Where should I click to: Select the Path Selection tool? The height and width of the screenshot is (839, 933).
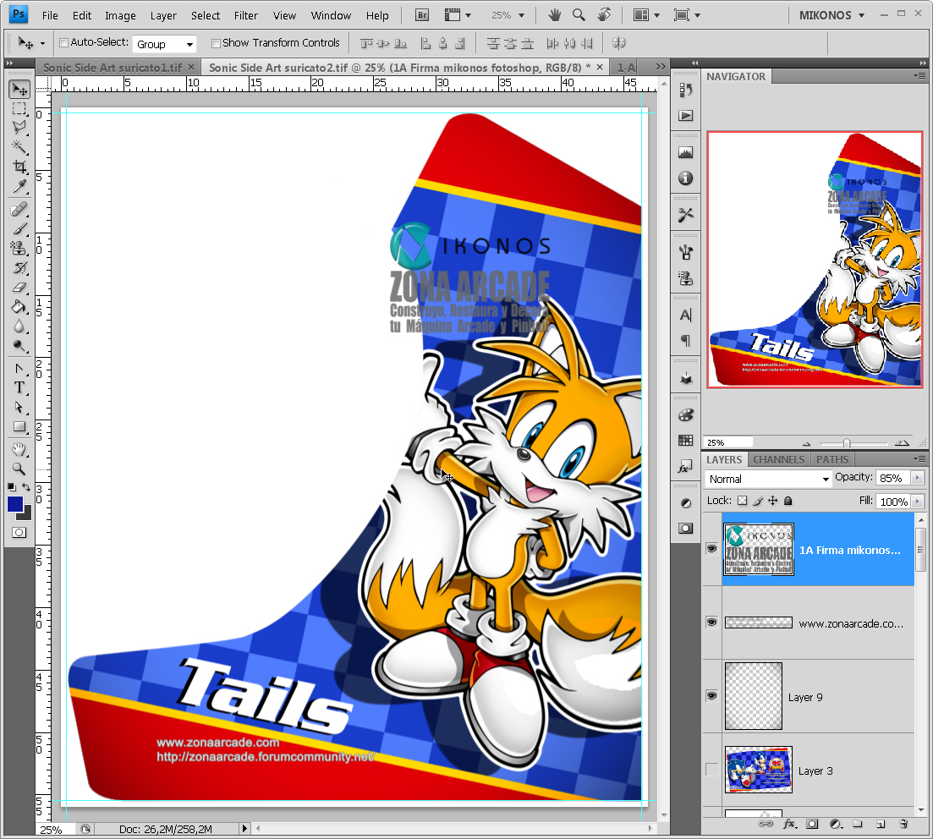[19, 408]
